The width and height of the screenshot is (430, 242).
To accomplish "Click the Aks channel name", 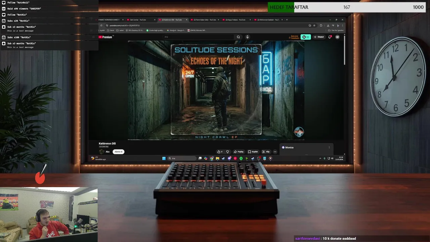I will click(x=107, y=152).
